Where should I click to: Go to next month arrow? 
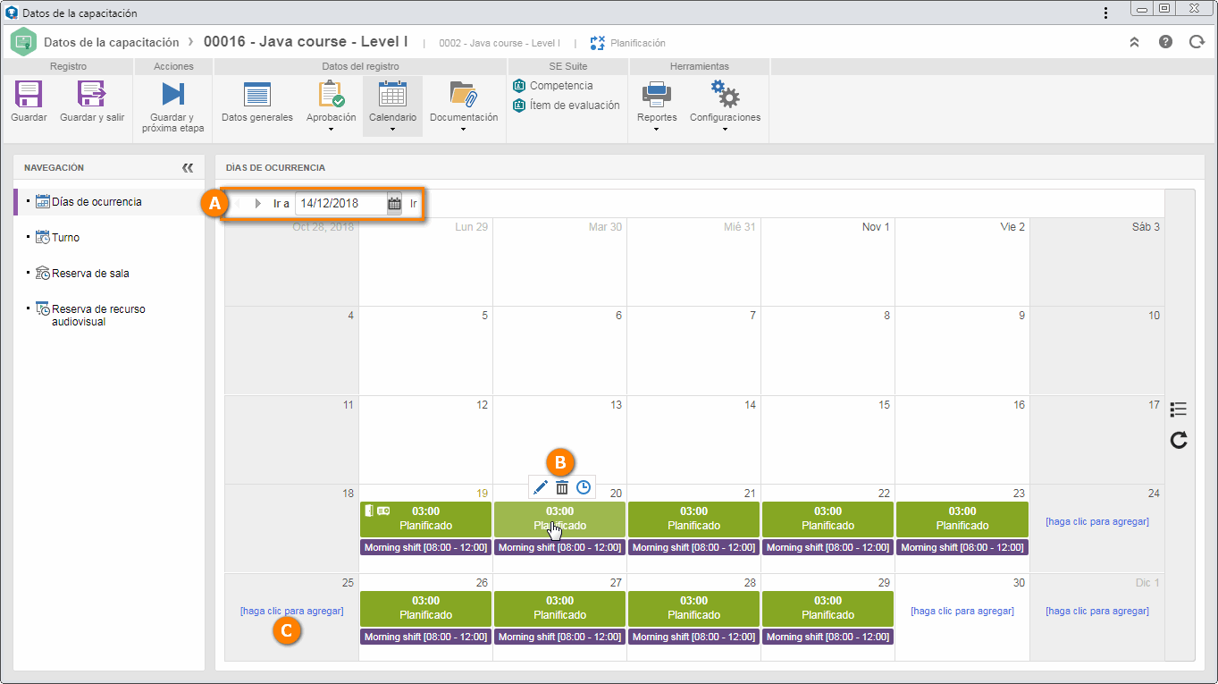[258, 203]
